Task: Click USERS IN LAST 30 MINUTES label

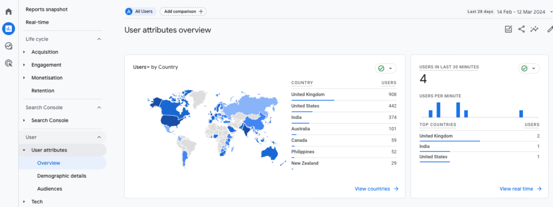Action: point(449,67)
